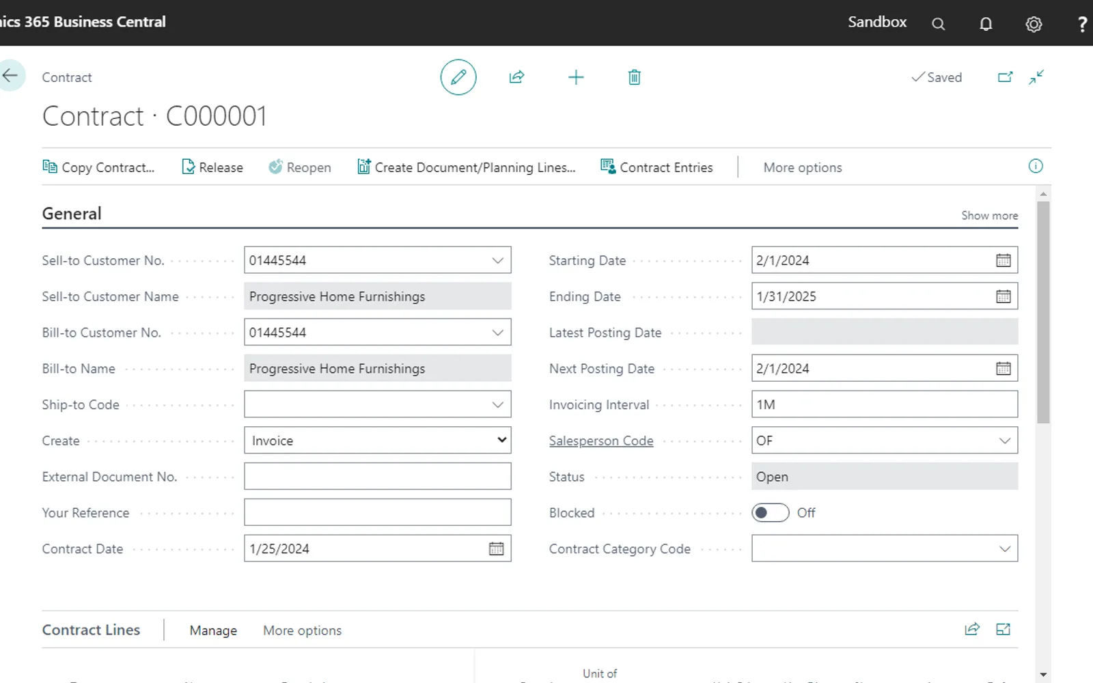Click the back arrow button
This screenshot has height=683, width=1093.
pyautogui.click(x=10, y=76)
